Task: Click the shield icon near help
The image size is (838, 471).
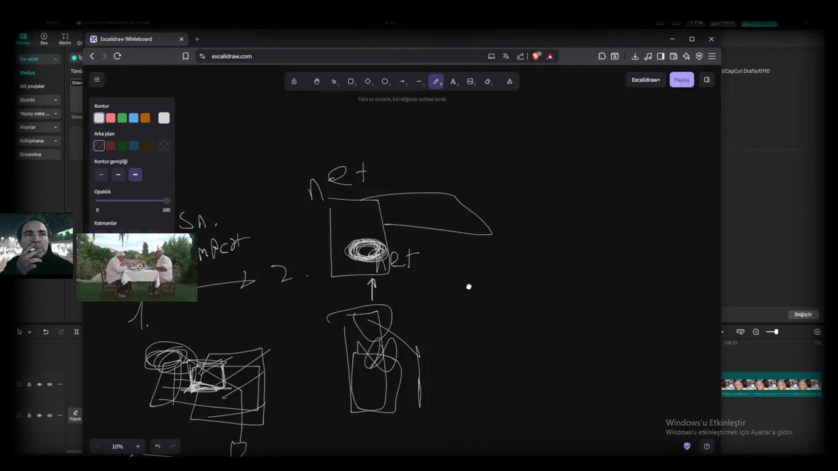Action: coord(687,446)
